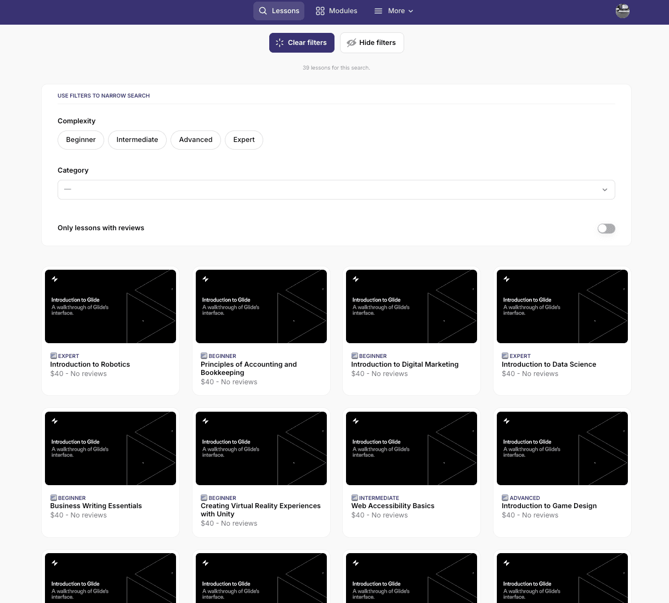This screenshot has height=603, width=669.
Task: Enable the Only lessons with reviews toggle
Action: (x=606, y=228)
